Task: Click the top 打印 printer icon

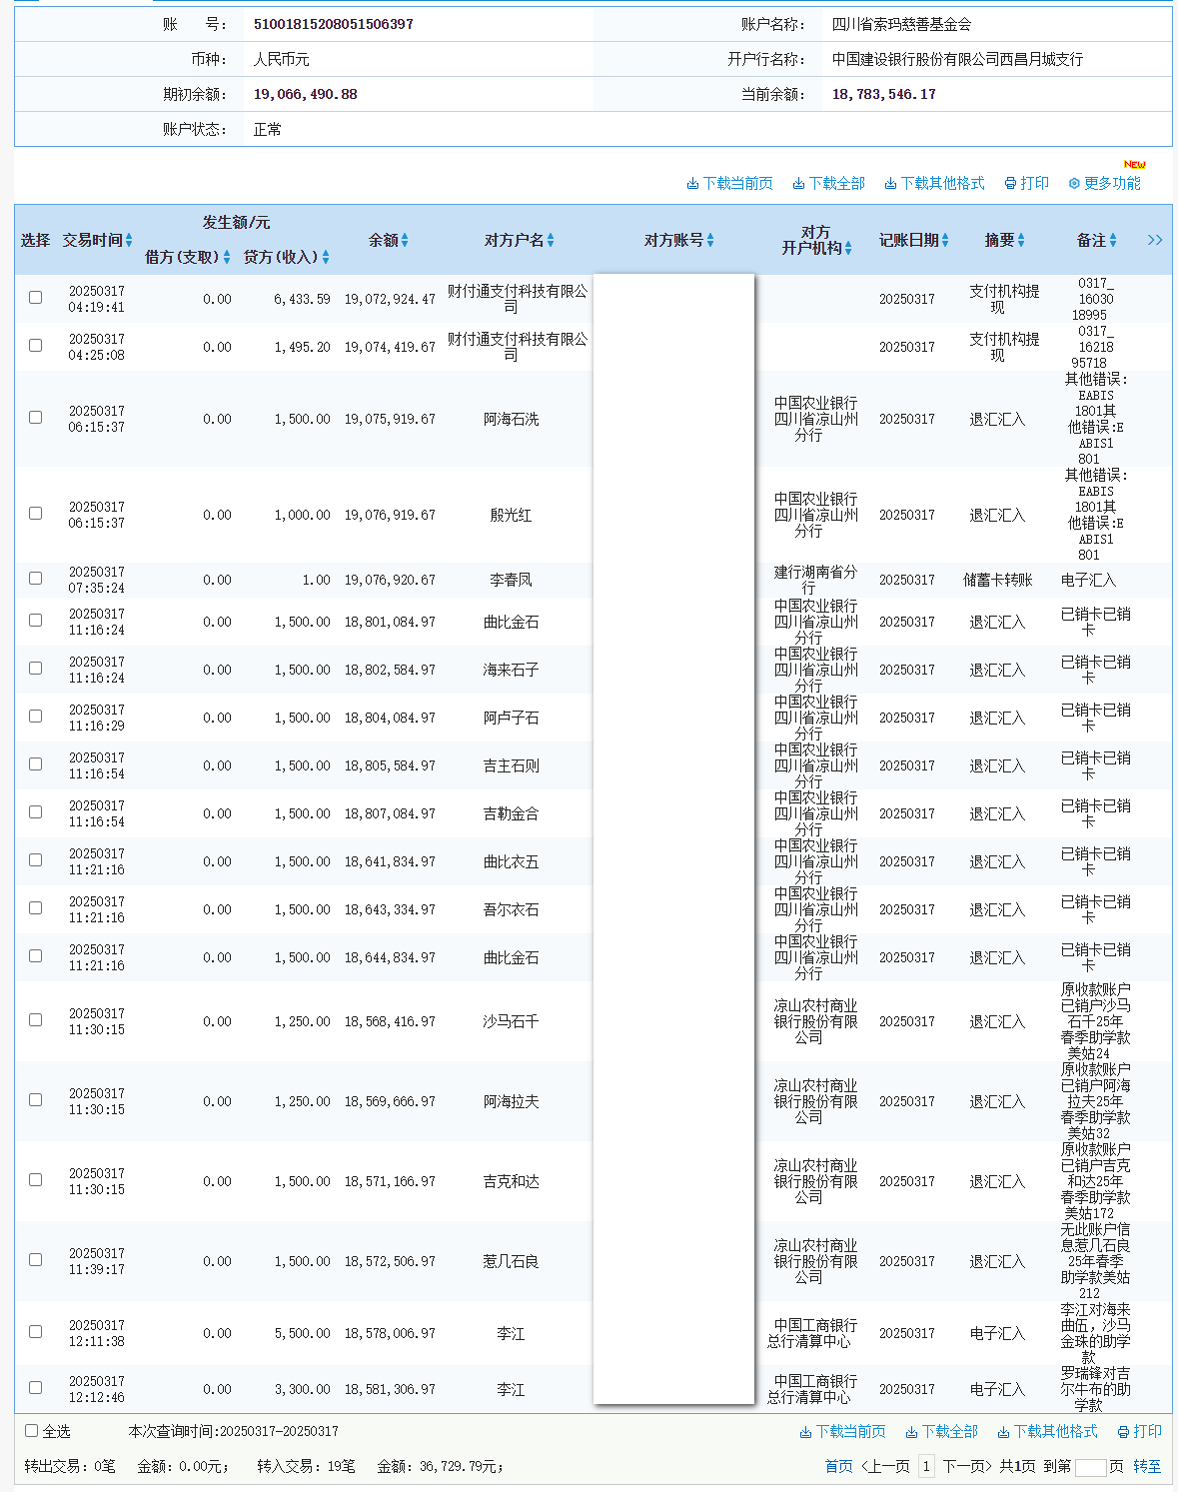Action: point(1010,184)
